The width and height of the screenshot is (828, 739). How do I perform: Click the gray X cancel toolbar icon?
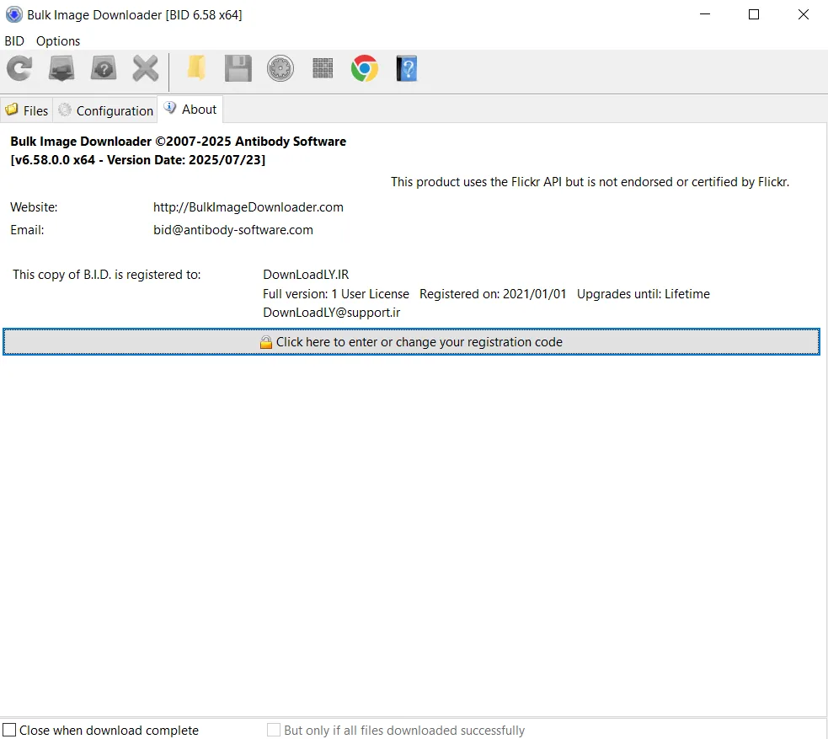tap(145, 68)
